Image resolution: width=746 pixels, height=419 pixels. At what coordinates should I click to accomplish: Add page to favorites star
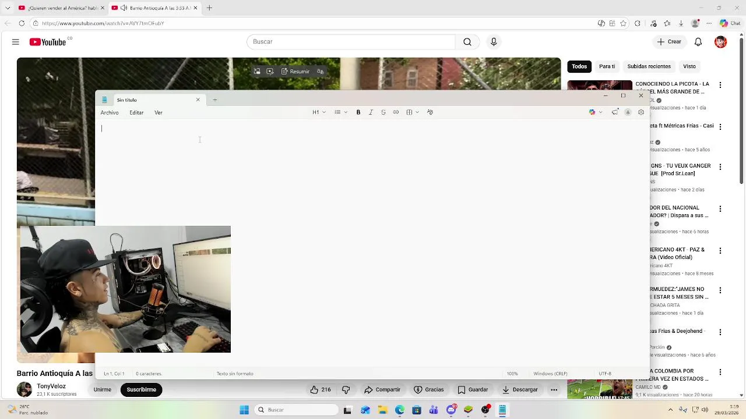pyautogui.click(x=624, y=23)
